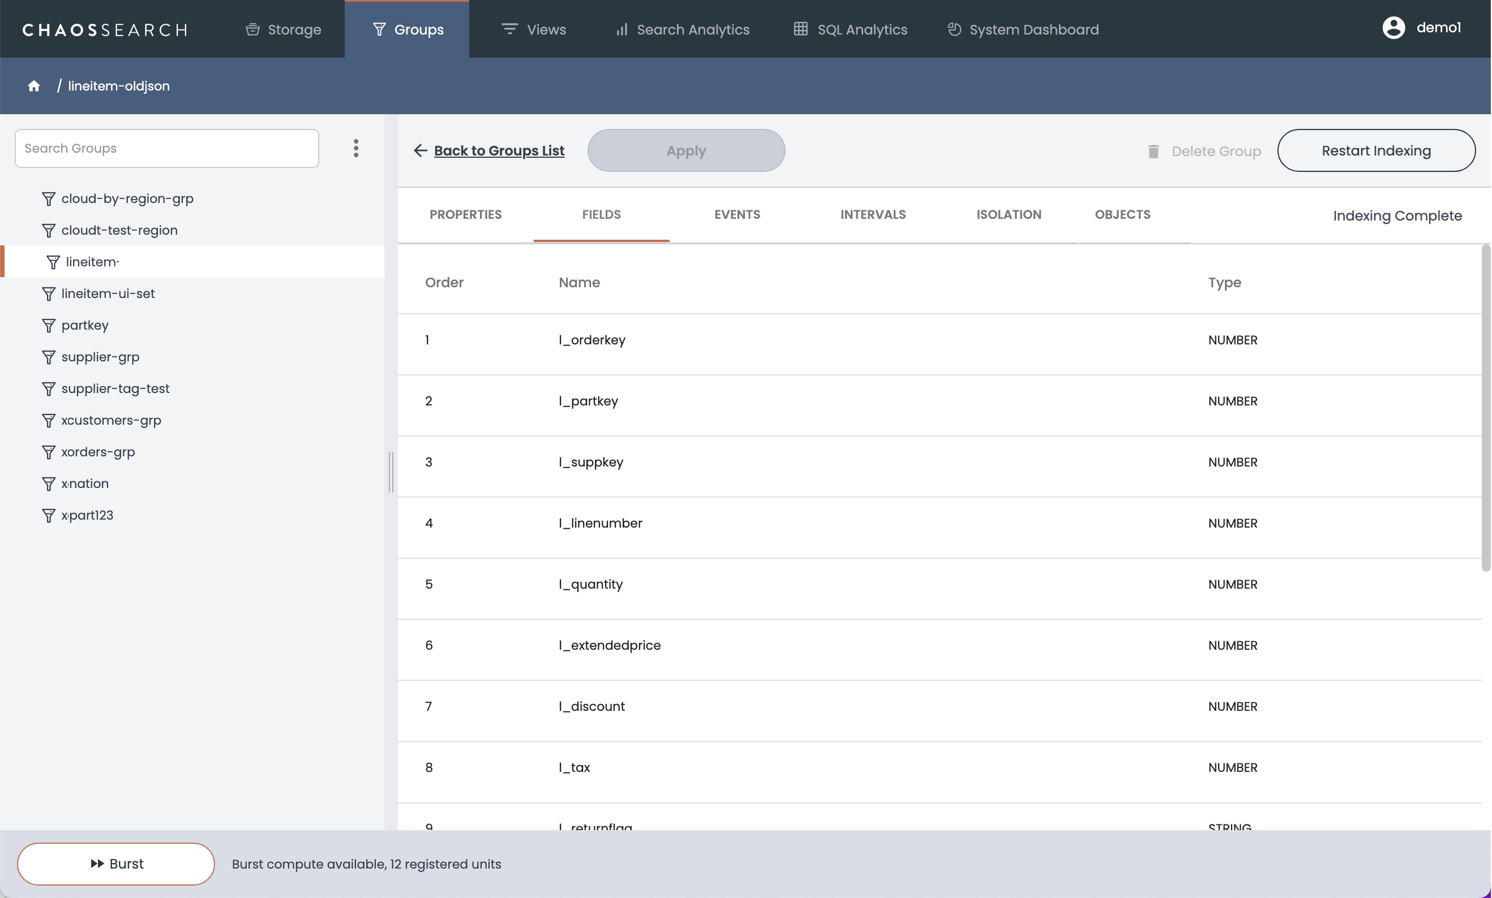The height and width of the screenshot is (898, 1492).
Task: Click the trash icon for Delete Group
Action: (x=1153, y=152)
